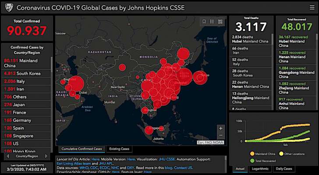Select the Actual chart tab
This screenshot has height=175, width=319.
240,169
